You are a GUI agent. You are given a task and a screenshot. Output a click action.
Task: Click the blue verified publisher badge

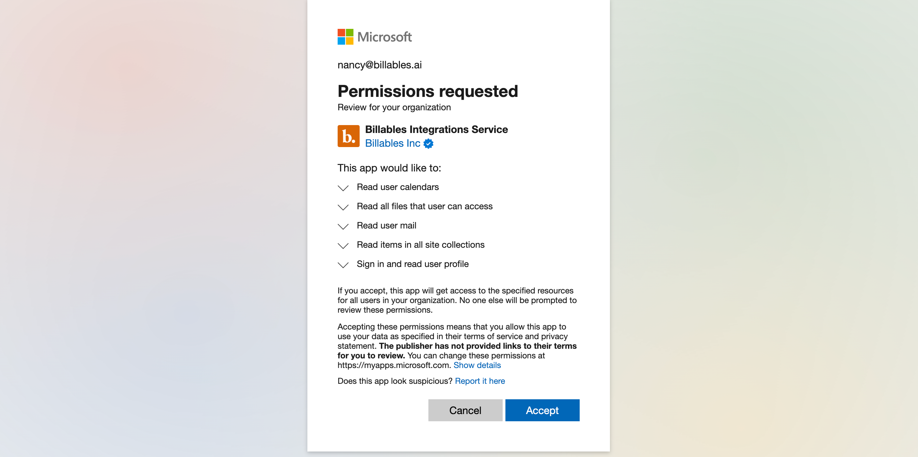click(428, 144)
